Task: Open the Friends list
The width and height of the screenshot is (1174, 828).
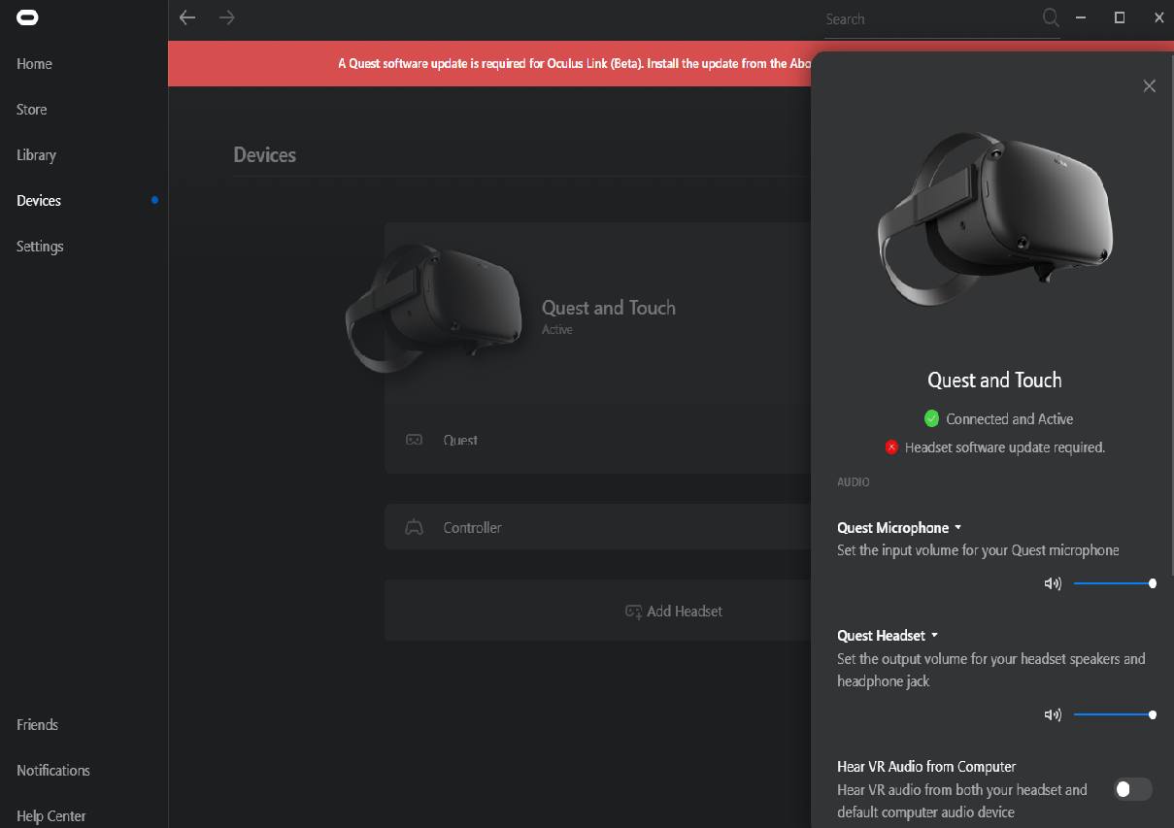Action: [37, 725]
